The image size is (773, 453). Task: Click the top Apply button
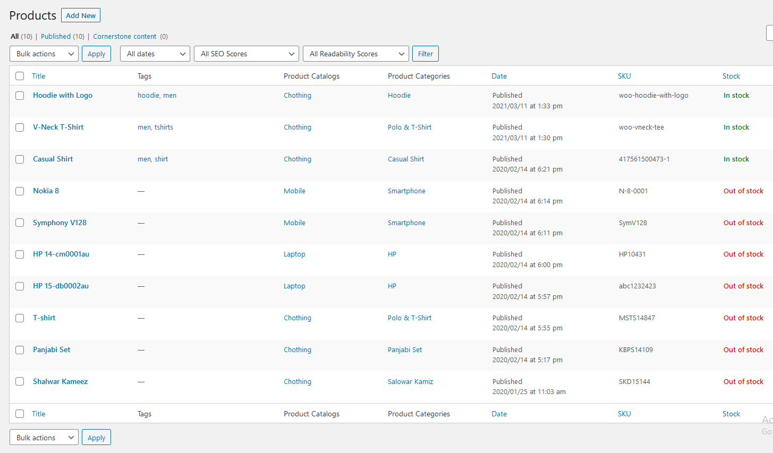point(96,54)
